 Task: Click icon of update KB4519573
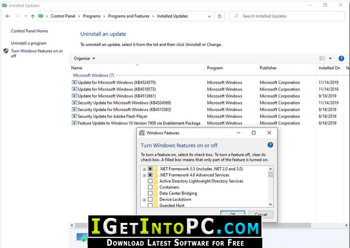click(74, 89)
